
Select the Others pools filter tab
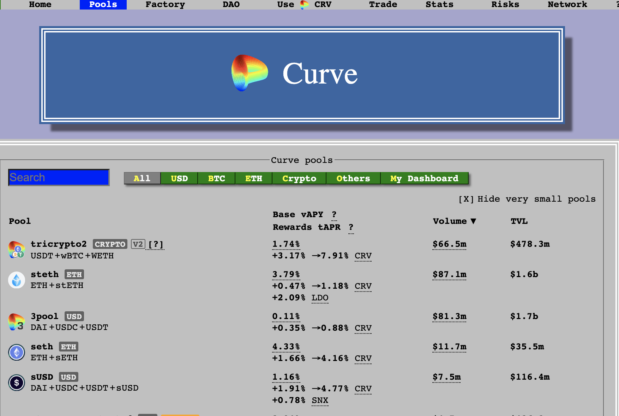pyautogui.click(x=353, y=178)
